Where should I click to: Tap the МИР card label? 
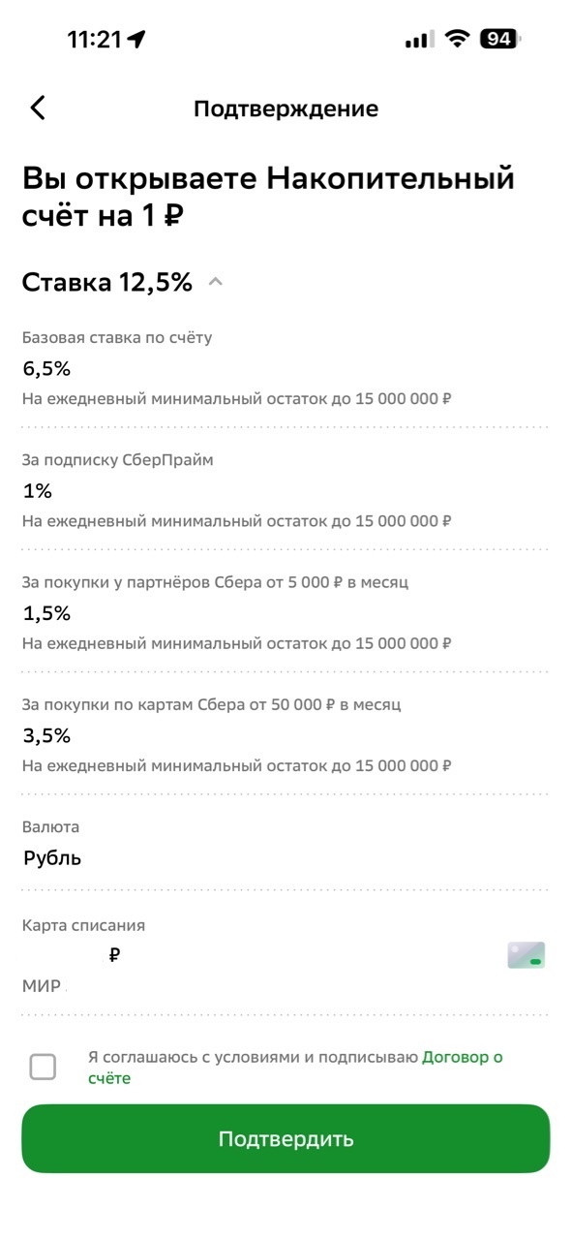pos(42,986)
